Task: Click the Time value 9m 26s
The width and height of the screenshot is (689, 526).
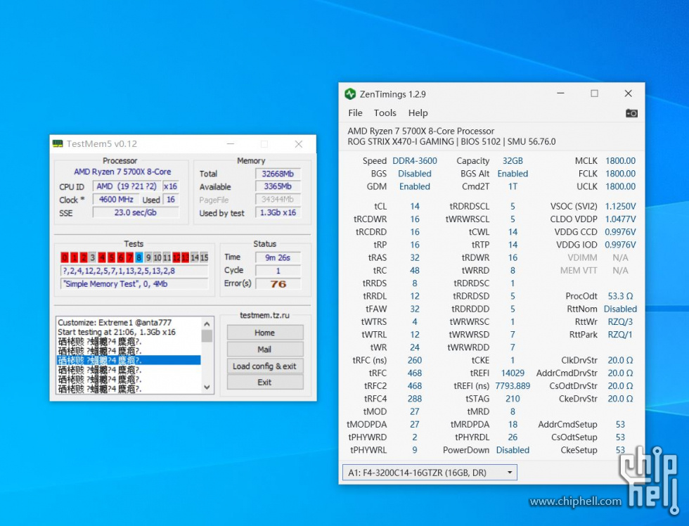Action: [278, 257]
